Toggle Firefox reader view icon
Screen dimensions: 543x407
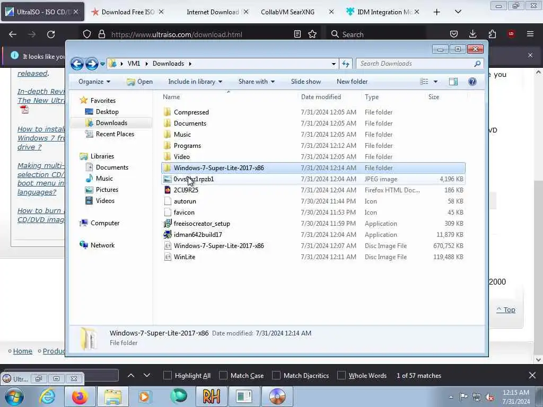click(x=297, y=34)
